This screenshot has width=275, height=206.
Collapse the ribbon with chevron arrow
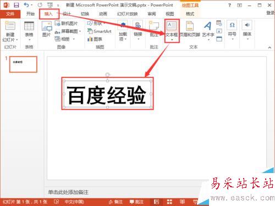tap(269, 47)
